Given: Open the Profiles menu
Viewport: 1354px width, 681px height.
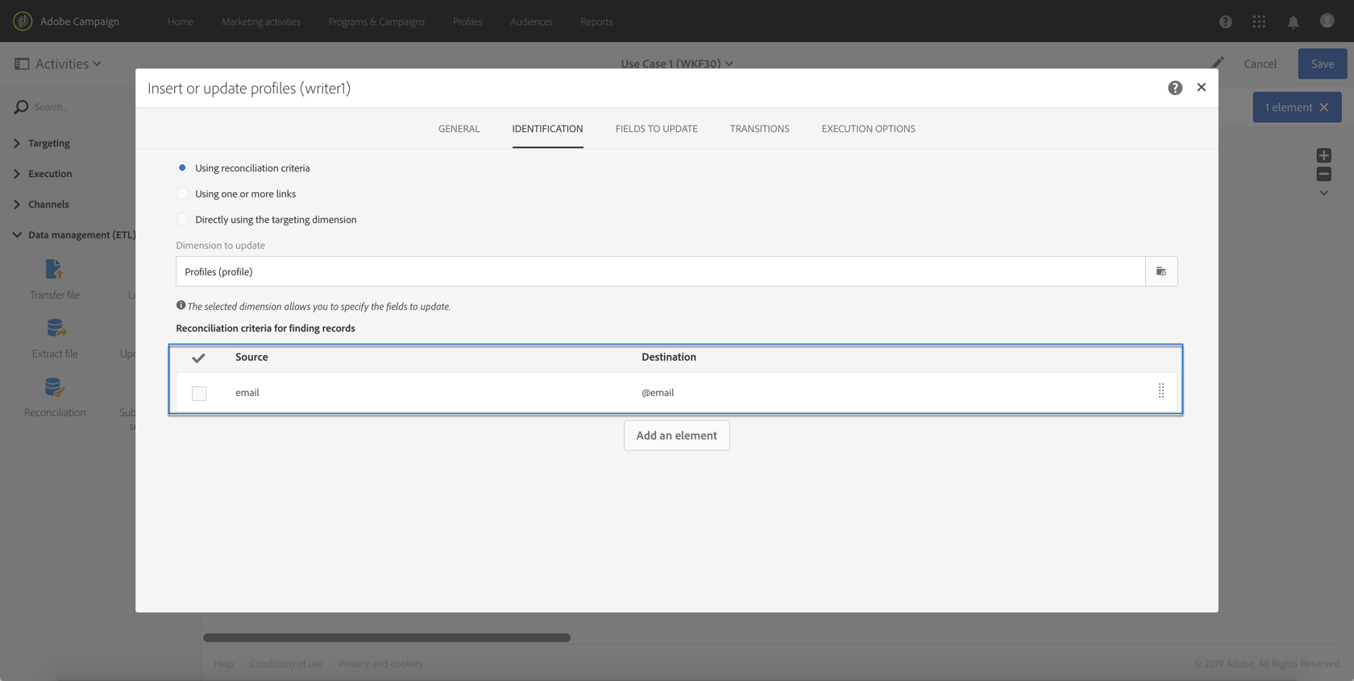Looking at the screenshot, I should tap(467, 22).
